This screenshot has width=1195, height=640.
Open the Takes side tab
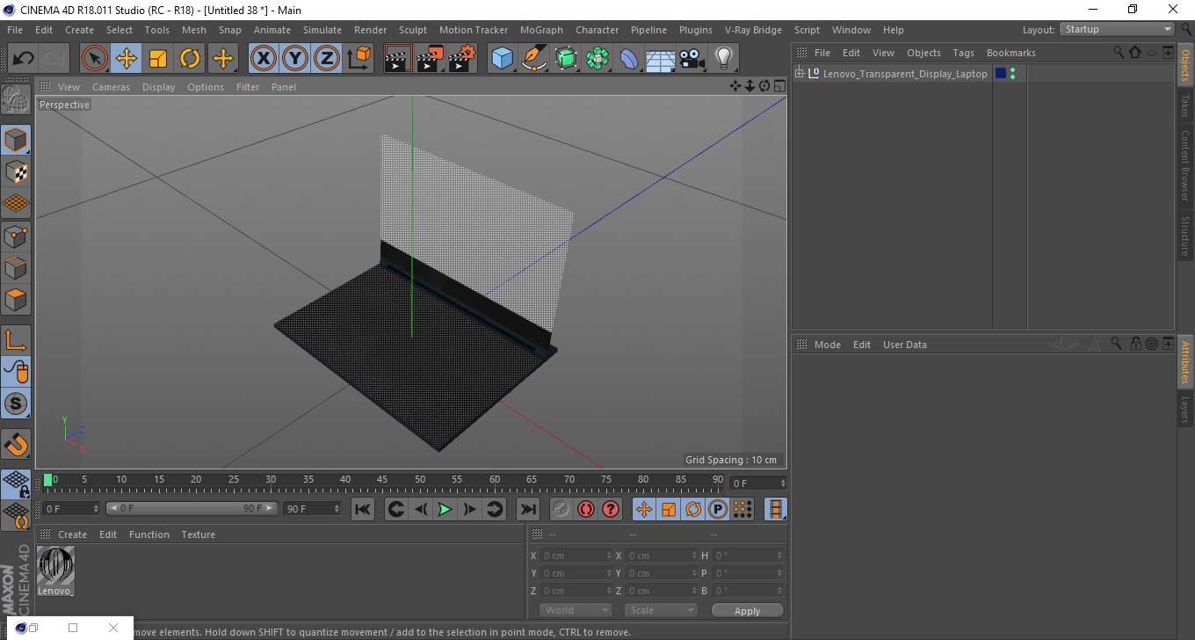pos(1185,105)
